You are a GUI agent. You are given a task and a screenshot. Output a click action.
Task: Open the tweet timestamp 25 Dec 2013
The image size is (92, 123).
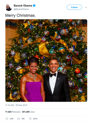[16, 105]
